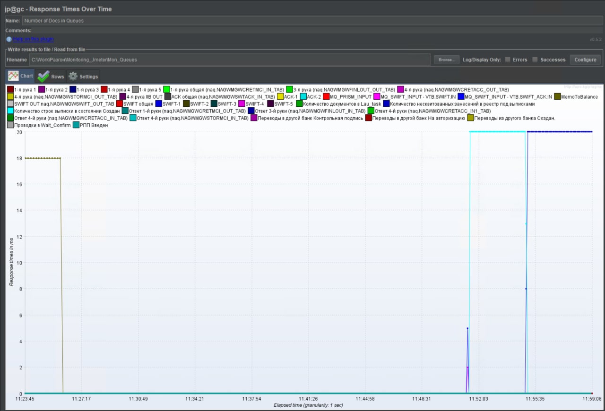Click legend text 'Количество документов в Lau_task'
The image size is (605, 411).
[x=342, y=104]
